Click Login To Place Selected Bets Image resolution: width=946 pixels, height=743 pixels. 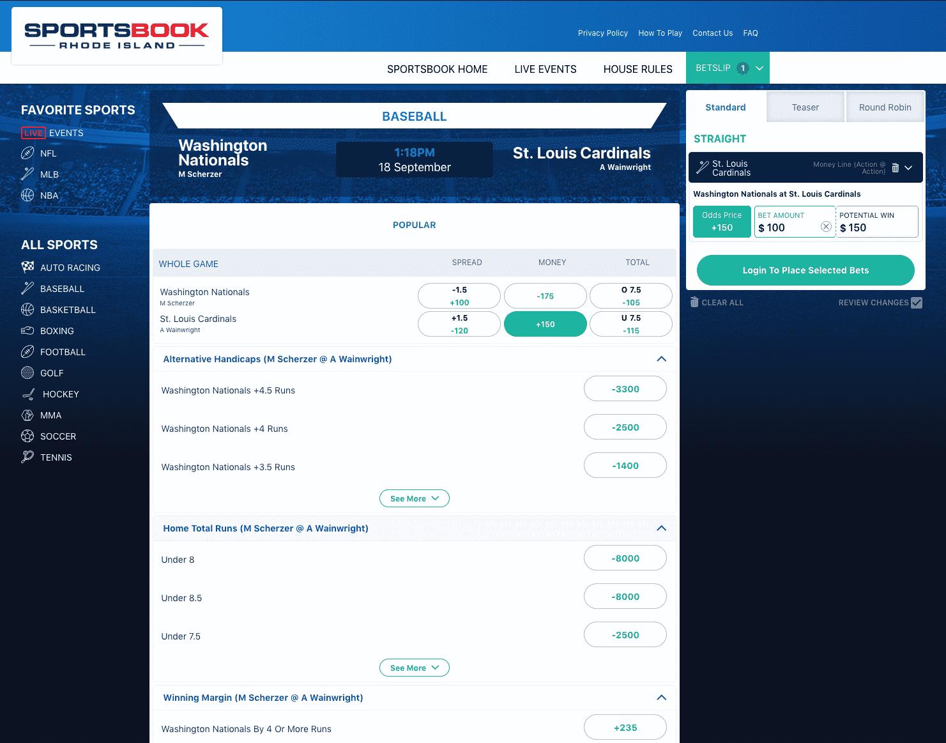tap(805, 270)
